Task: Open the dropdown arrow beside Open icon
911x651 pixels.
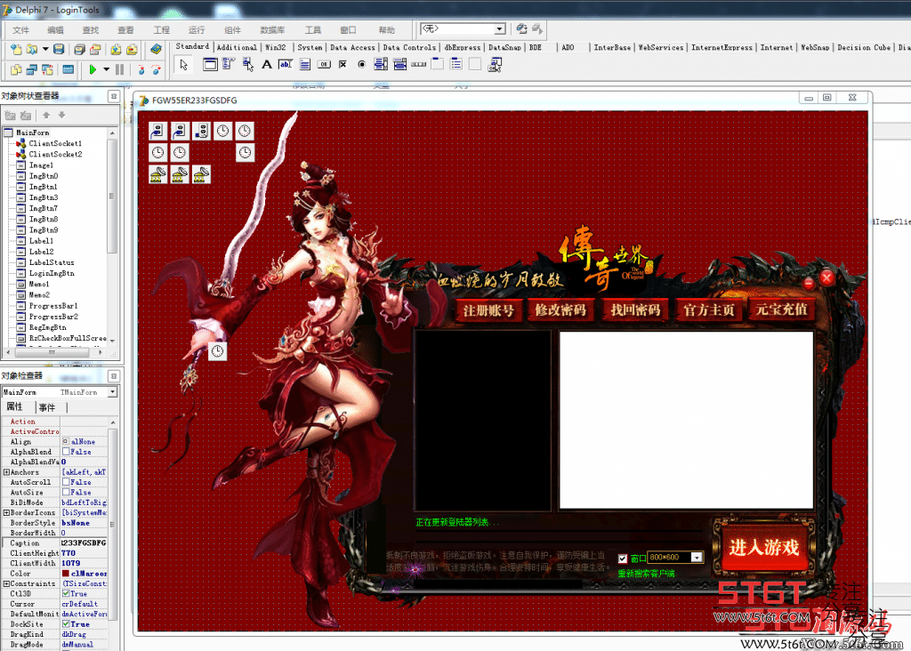Action: [45, 50]
